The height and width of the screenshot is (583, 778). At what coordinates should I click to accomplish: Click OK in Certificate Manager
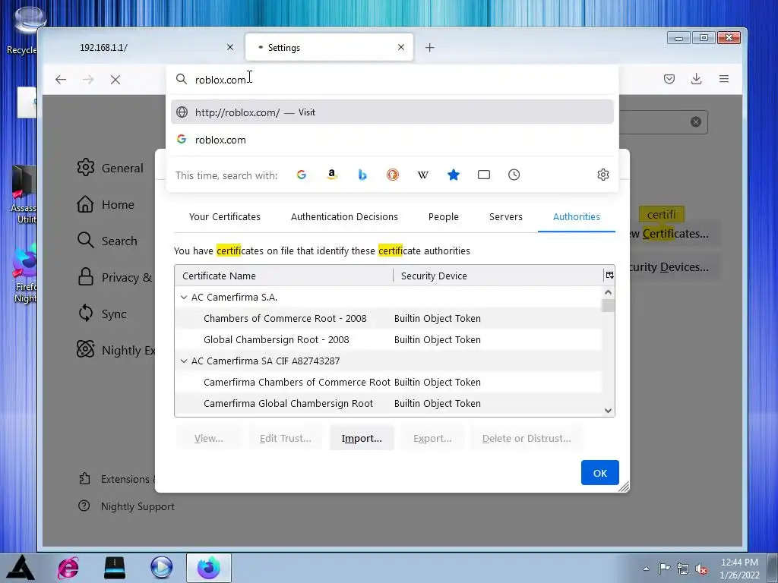tap(600, 472)
